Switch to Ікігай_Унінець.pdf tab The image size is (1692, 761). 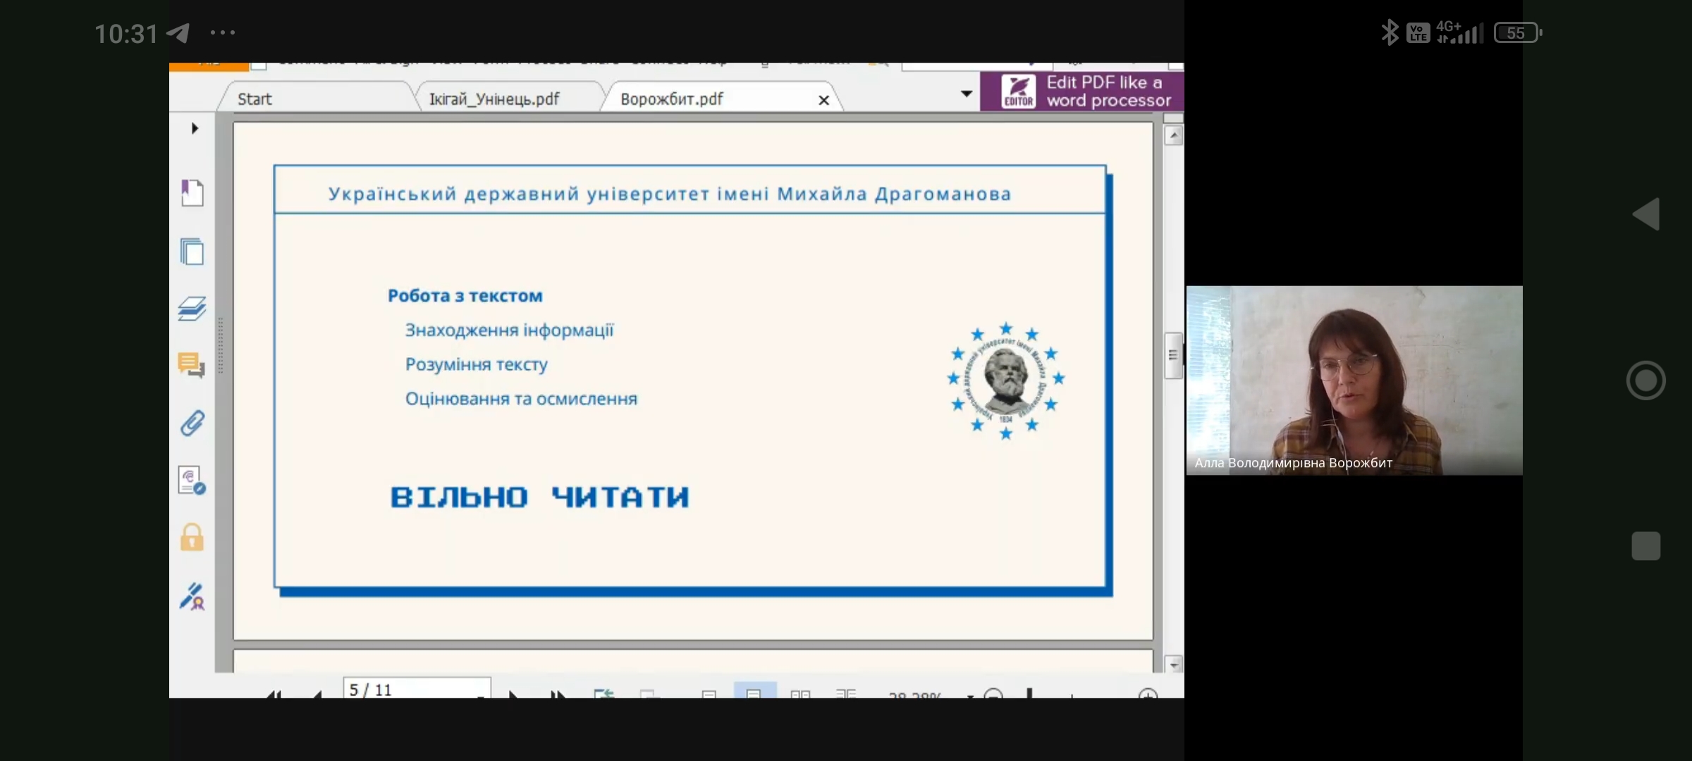(494, 99)
